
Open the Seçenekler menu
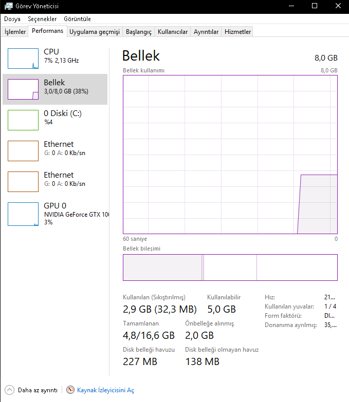(42, 19)
